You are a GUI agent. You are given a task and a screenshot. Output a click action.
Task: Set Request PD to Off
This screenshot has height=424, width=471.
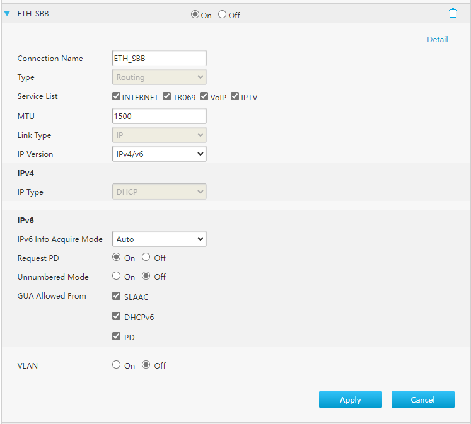(x=146, y=257)
